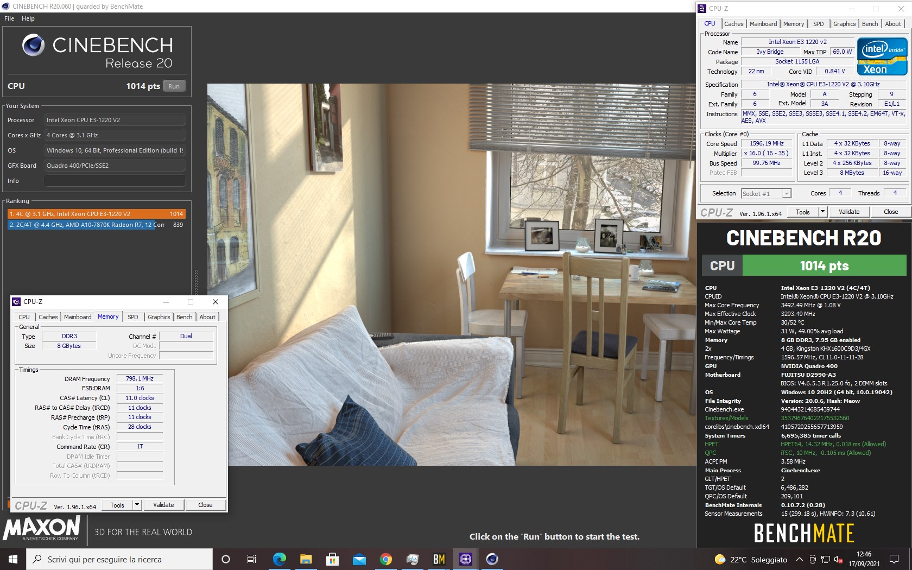Image resolution: width=912 pixels, height=570 pixels.
Task: Switch to Graphics tab in top-right CPU-Z
Action: 844,24
